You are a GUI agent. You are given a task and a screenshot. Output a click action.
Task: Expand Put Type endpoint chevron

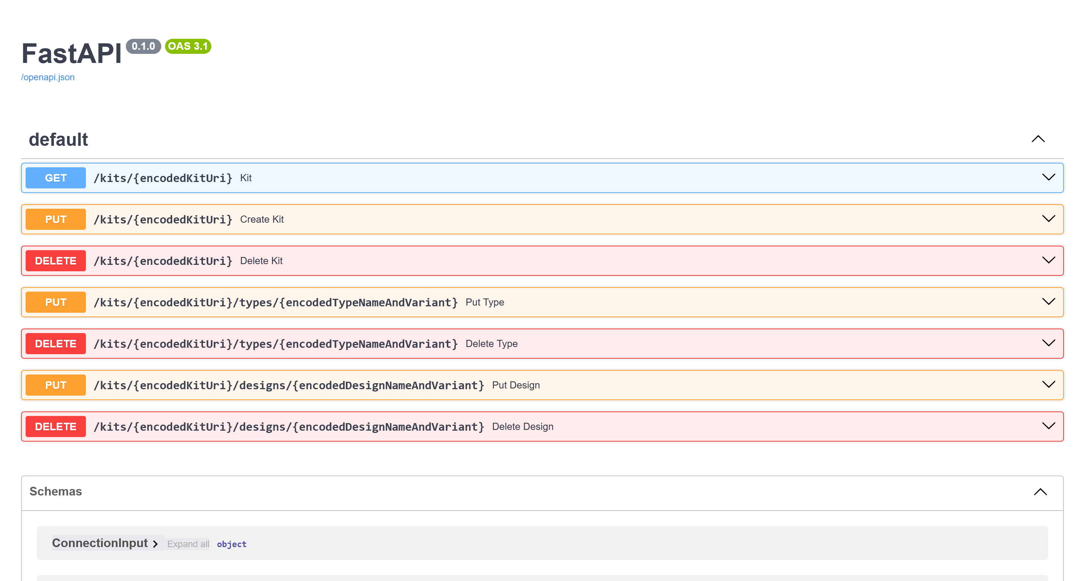1048,302
